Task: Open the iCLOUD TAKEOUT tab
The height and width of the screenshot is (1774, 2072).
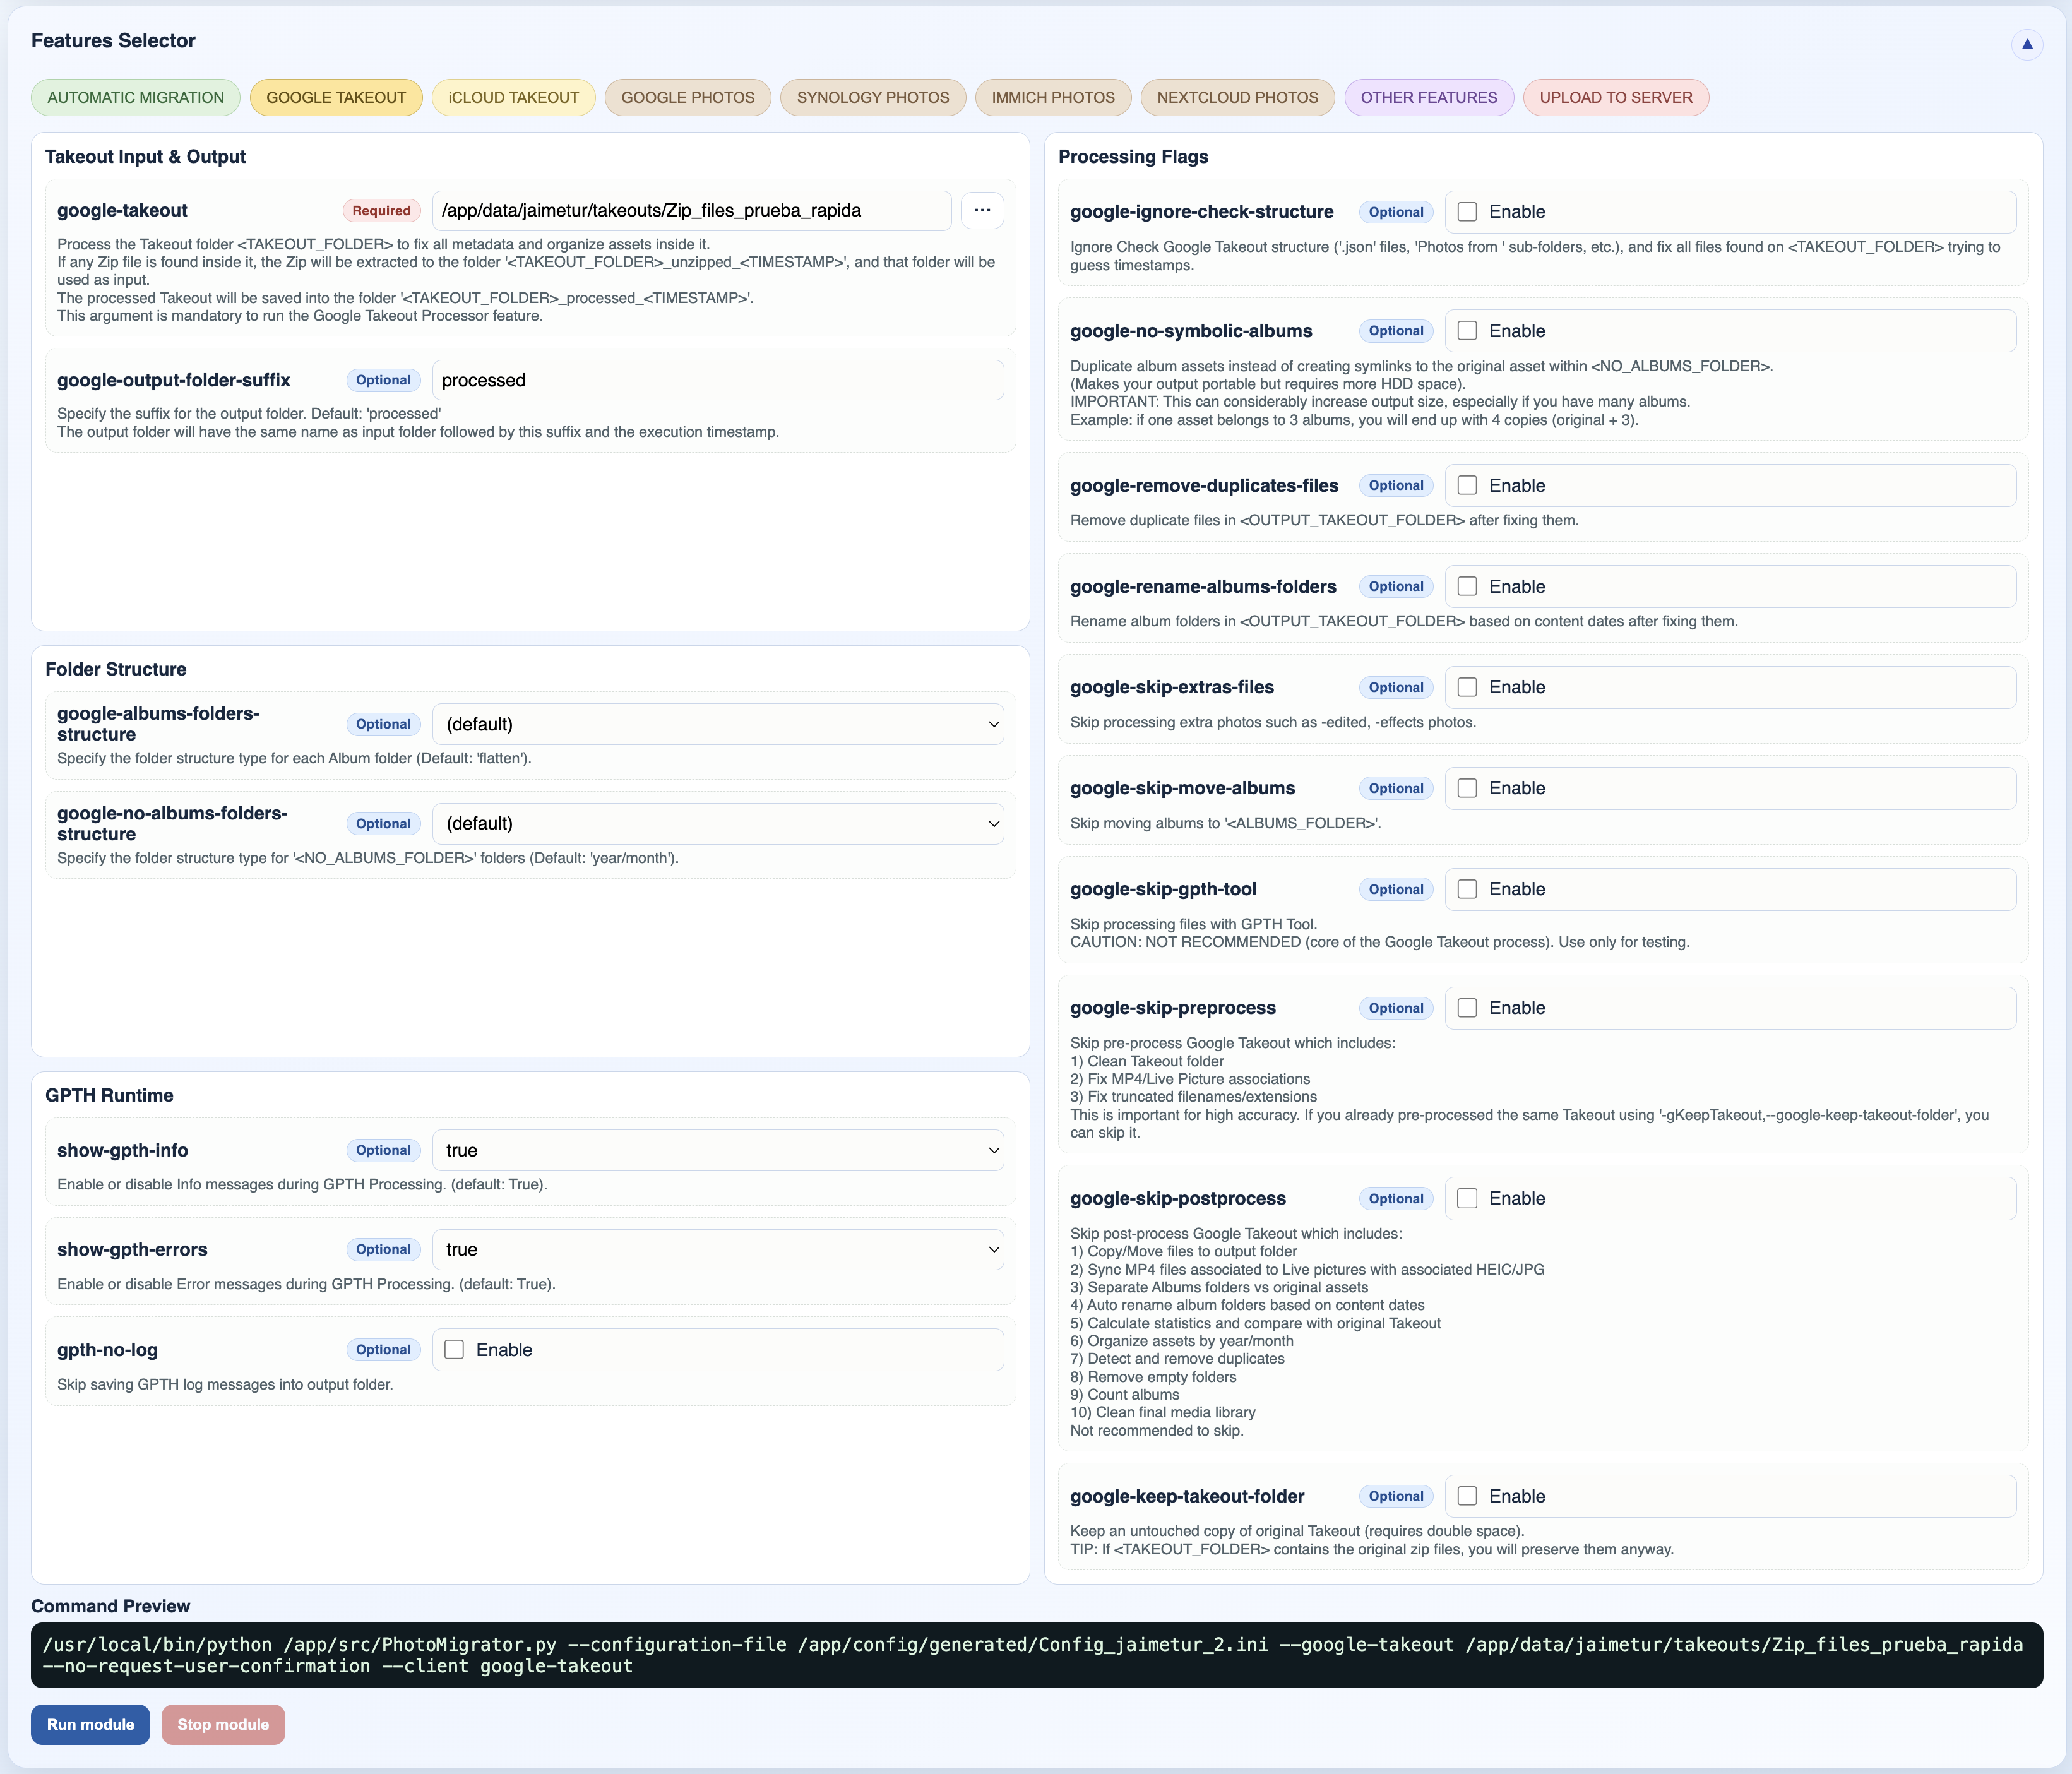Action: coord(514,97)
